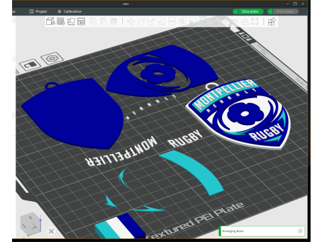Screen dimensions: 322x242
Task: Select the mirrored MONTPELLIER text object
Action: (121, 152)
